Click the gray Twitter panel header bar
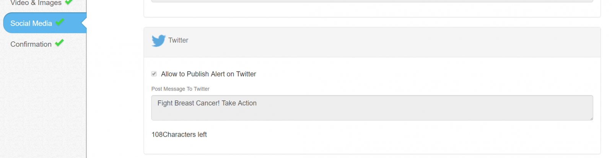 [372, 42]
